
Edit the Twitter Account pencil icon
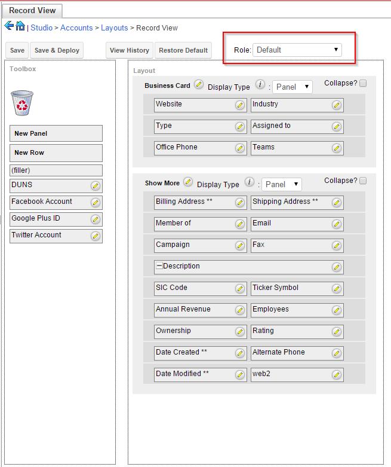pos(96,236)
